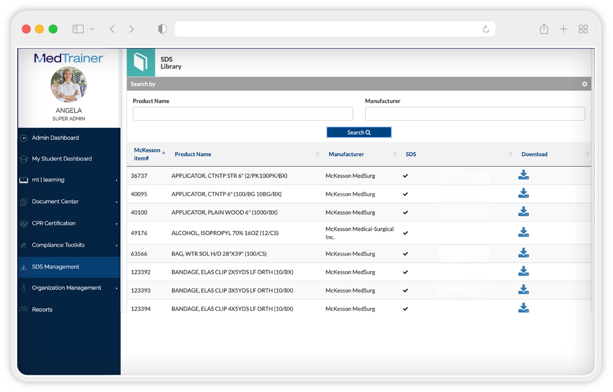Open SDS Management in sidebar
Screen dimensions: 613x392
[55, 267]
